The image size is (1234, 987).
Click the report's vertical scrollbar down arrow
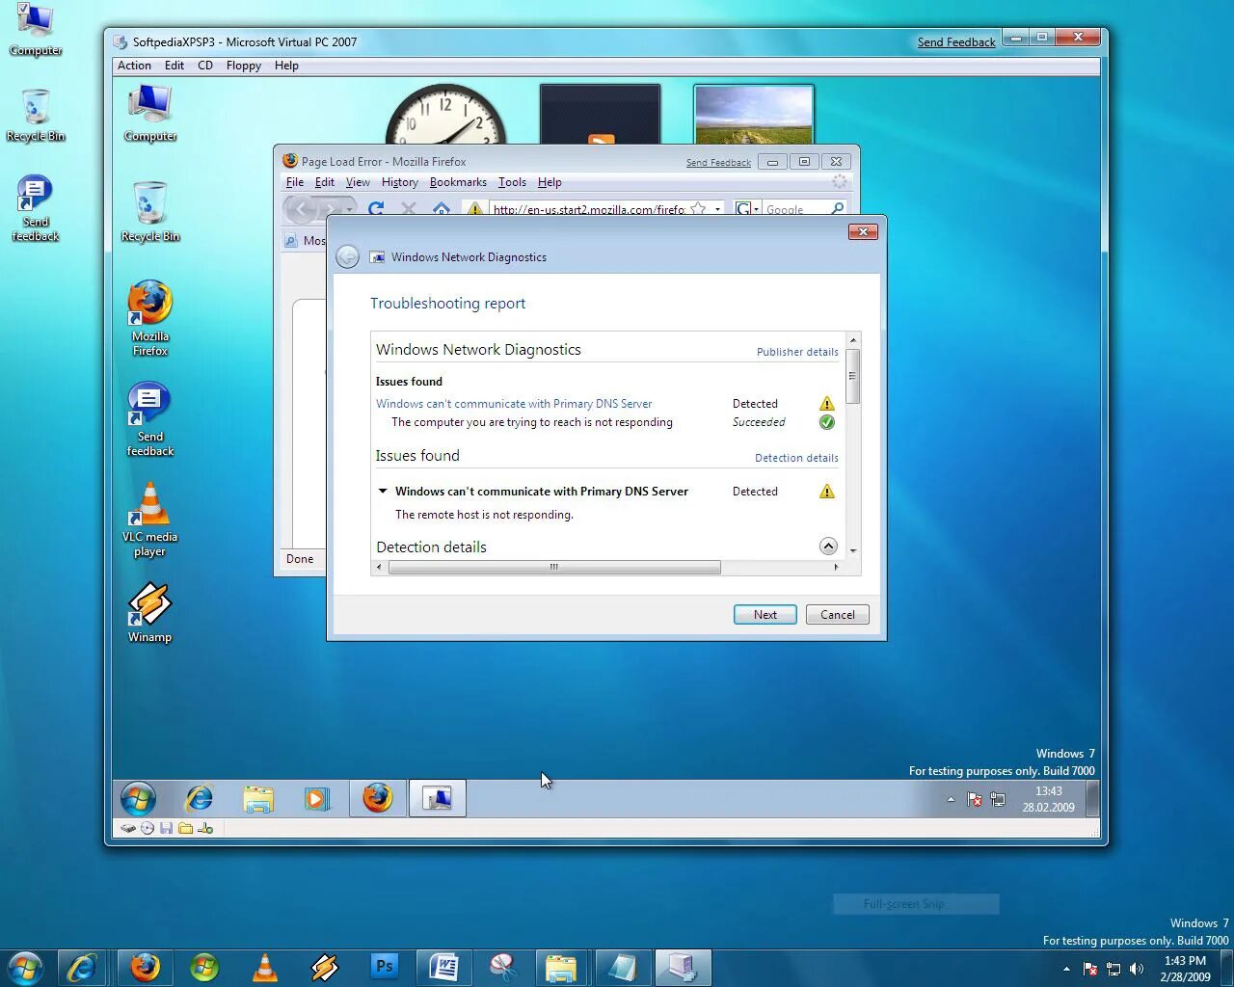click(853, 550)
